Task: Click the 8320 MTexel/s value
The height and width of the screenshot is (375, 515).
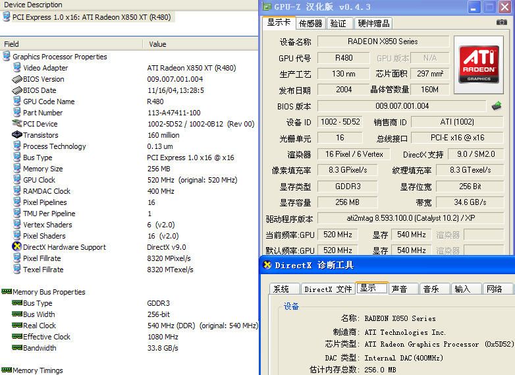Action: [170, 270]
